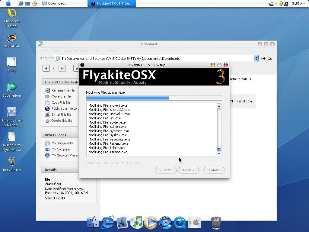Open MyPal 68 desktop shortcut
This screenshot has height=232, width=309.
(x=12, y=41)
